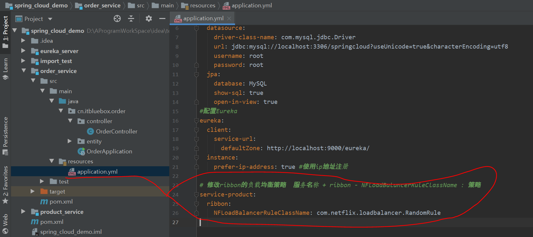Fold the service-product block at line 24
This screenshot has height=237, width=533.
click(196, 195)
